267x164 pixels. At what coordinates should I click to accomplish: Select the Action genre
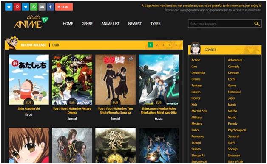point(196,60)
